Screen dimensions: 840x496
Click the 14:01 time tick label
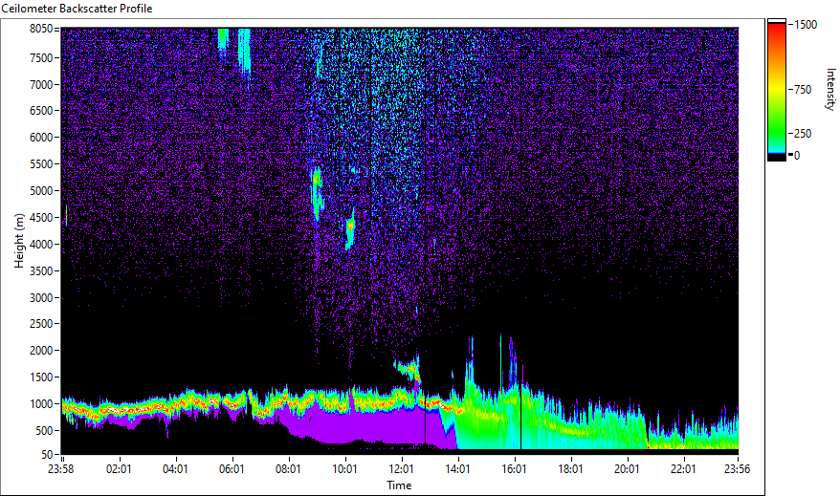pos(457,469)
